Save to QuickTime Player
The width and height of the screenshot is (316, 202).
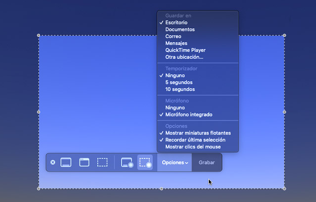(x=185, y=50)
